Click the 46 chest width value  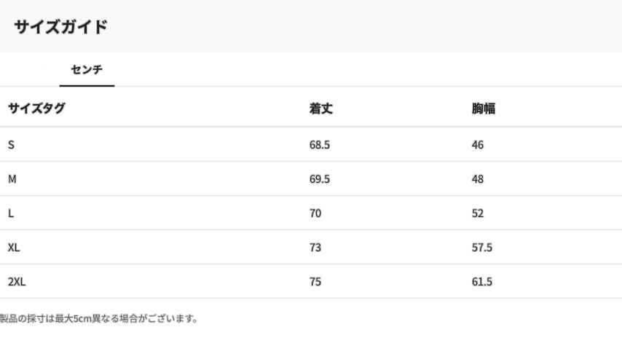pyautogui.click(x=478, y=145)
